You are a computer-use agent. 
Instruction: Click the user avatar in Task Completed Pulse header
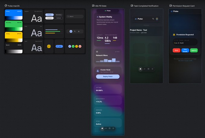tap(157, 19)
